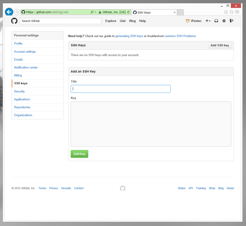Open the iPentec profile link
The image size is (246, 226).
(x=196, y=21)
